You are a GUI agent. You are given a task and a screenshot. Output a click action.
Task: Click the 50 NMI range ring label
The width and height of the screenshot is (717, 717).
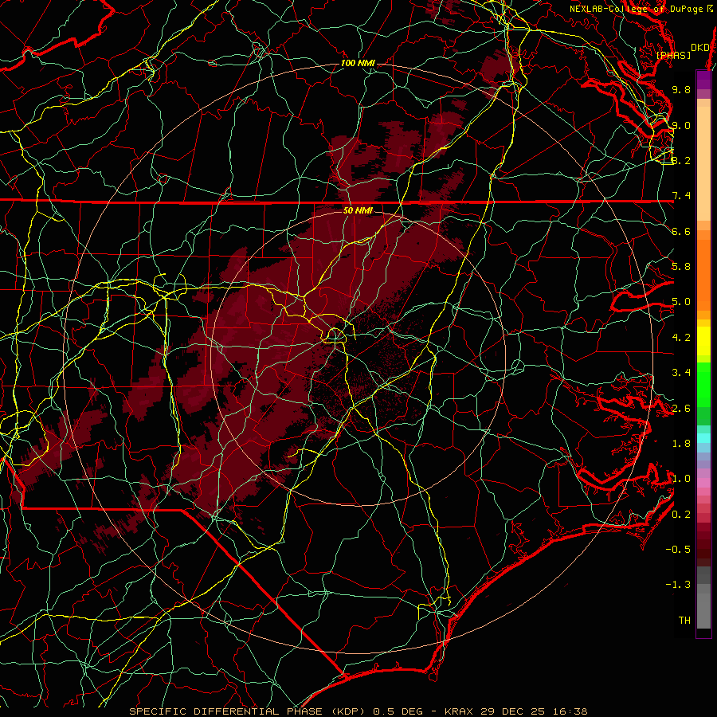tap(358, 210)
